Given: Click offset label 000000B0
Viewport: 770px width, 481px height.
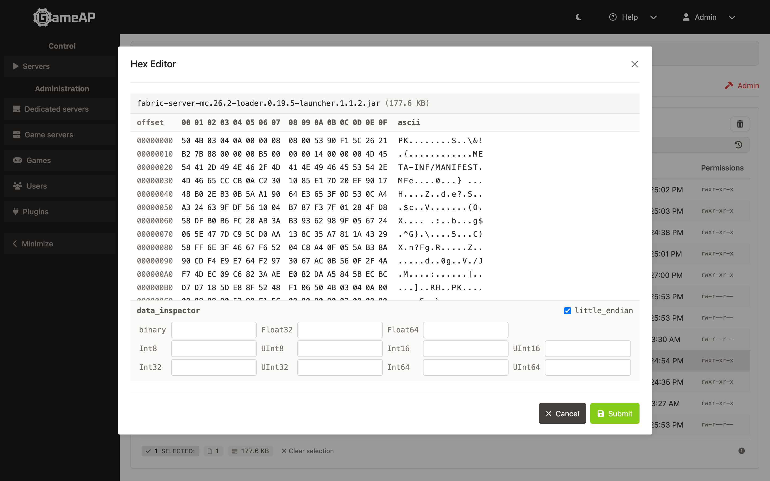Looking at the screenshot, I should [155, 288].
